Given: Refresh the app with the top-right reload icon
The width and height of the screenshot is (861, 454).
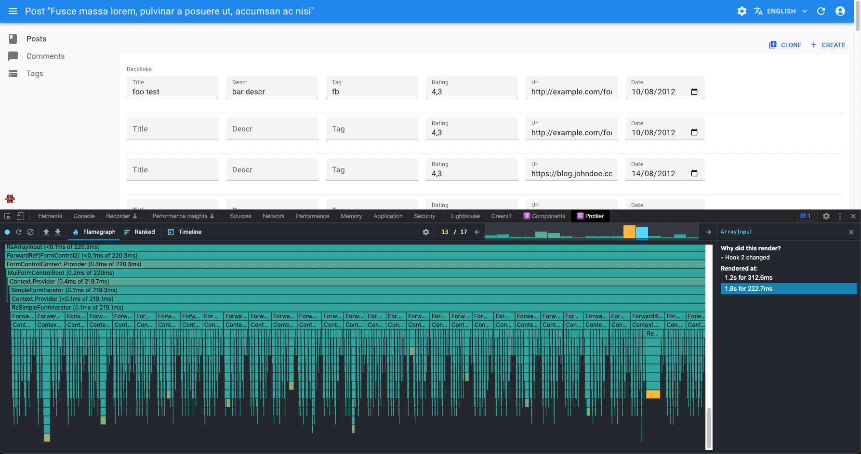Looking at the screenshot, I should tap(821, 11).
